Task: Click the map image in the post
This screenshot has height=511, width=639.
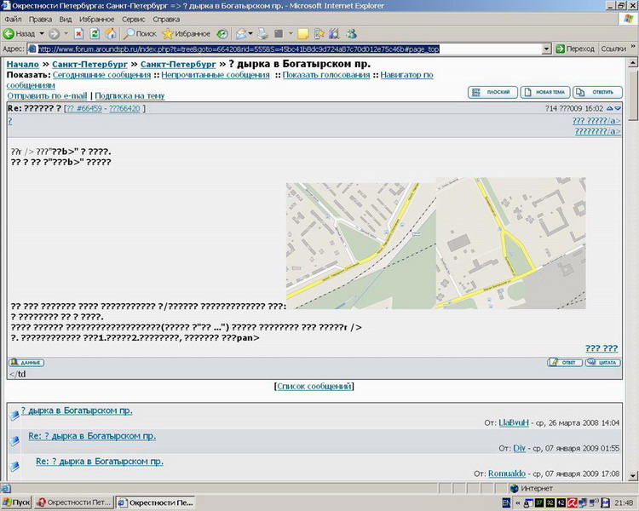Action: tap(435, 243)
